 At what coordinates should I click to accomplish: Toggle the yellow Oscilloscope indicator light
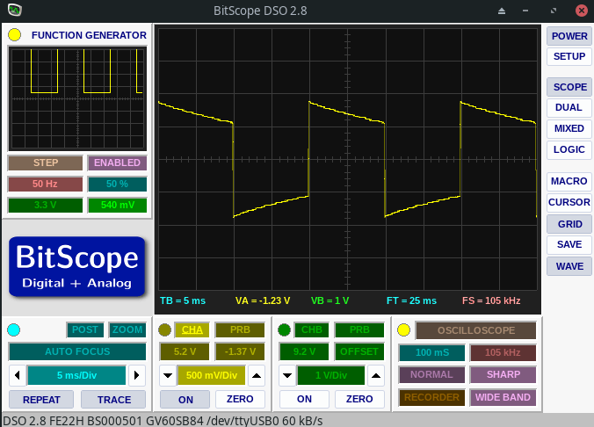(x=403, y=329)
